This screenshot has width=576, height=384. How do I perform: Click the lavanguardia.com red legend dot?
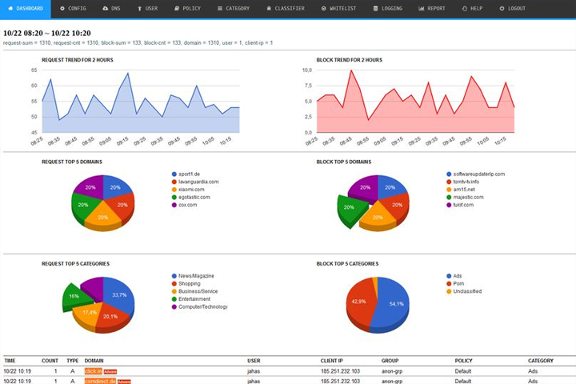pyautogui.click(x=174, y=182)
